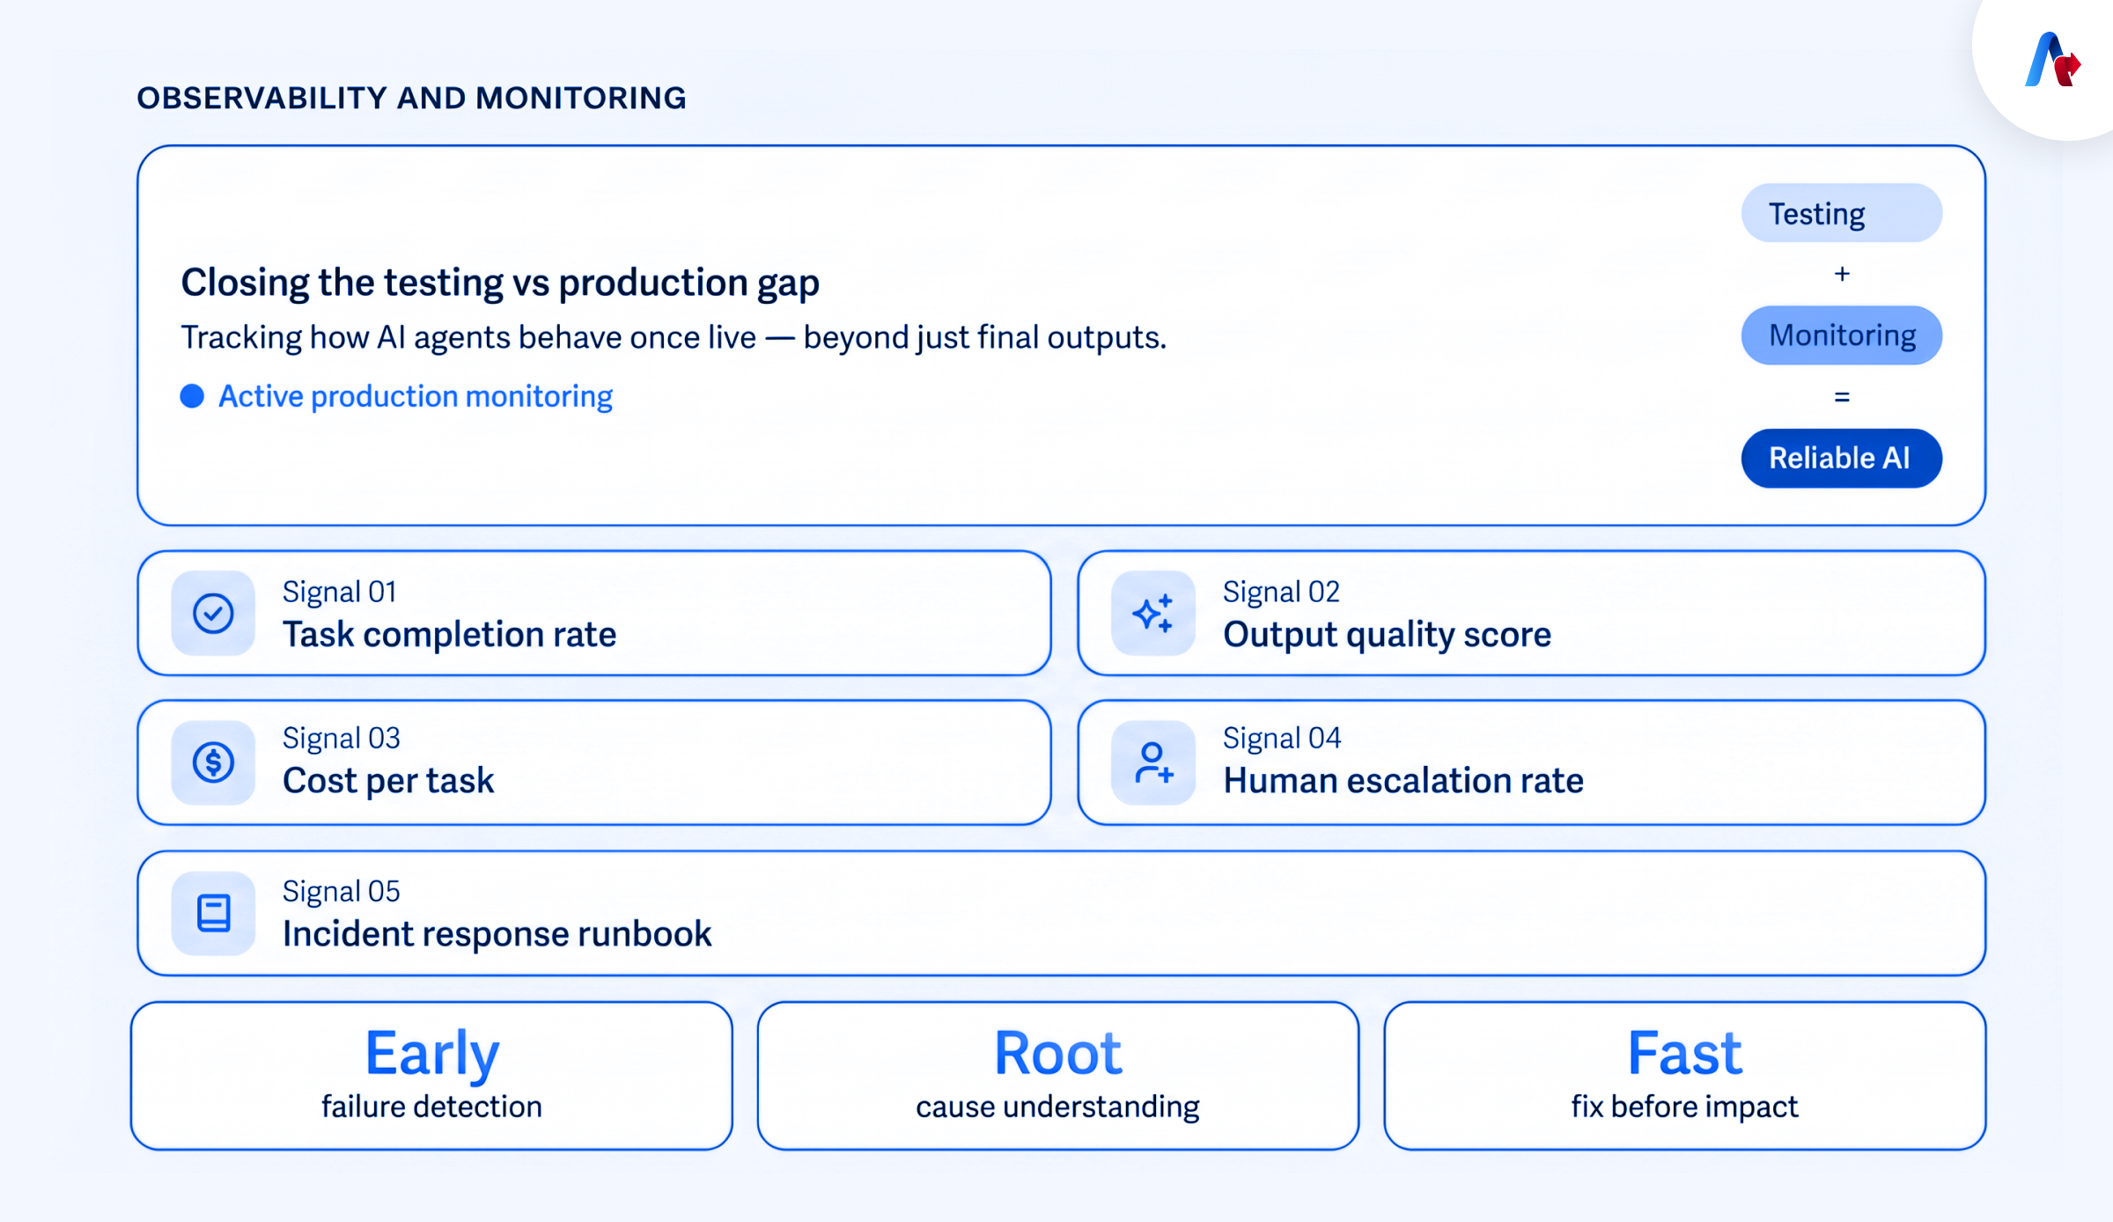
Task: Select the Monitoring pill
Action: (1841, 335)
